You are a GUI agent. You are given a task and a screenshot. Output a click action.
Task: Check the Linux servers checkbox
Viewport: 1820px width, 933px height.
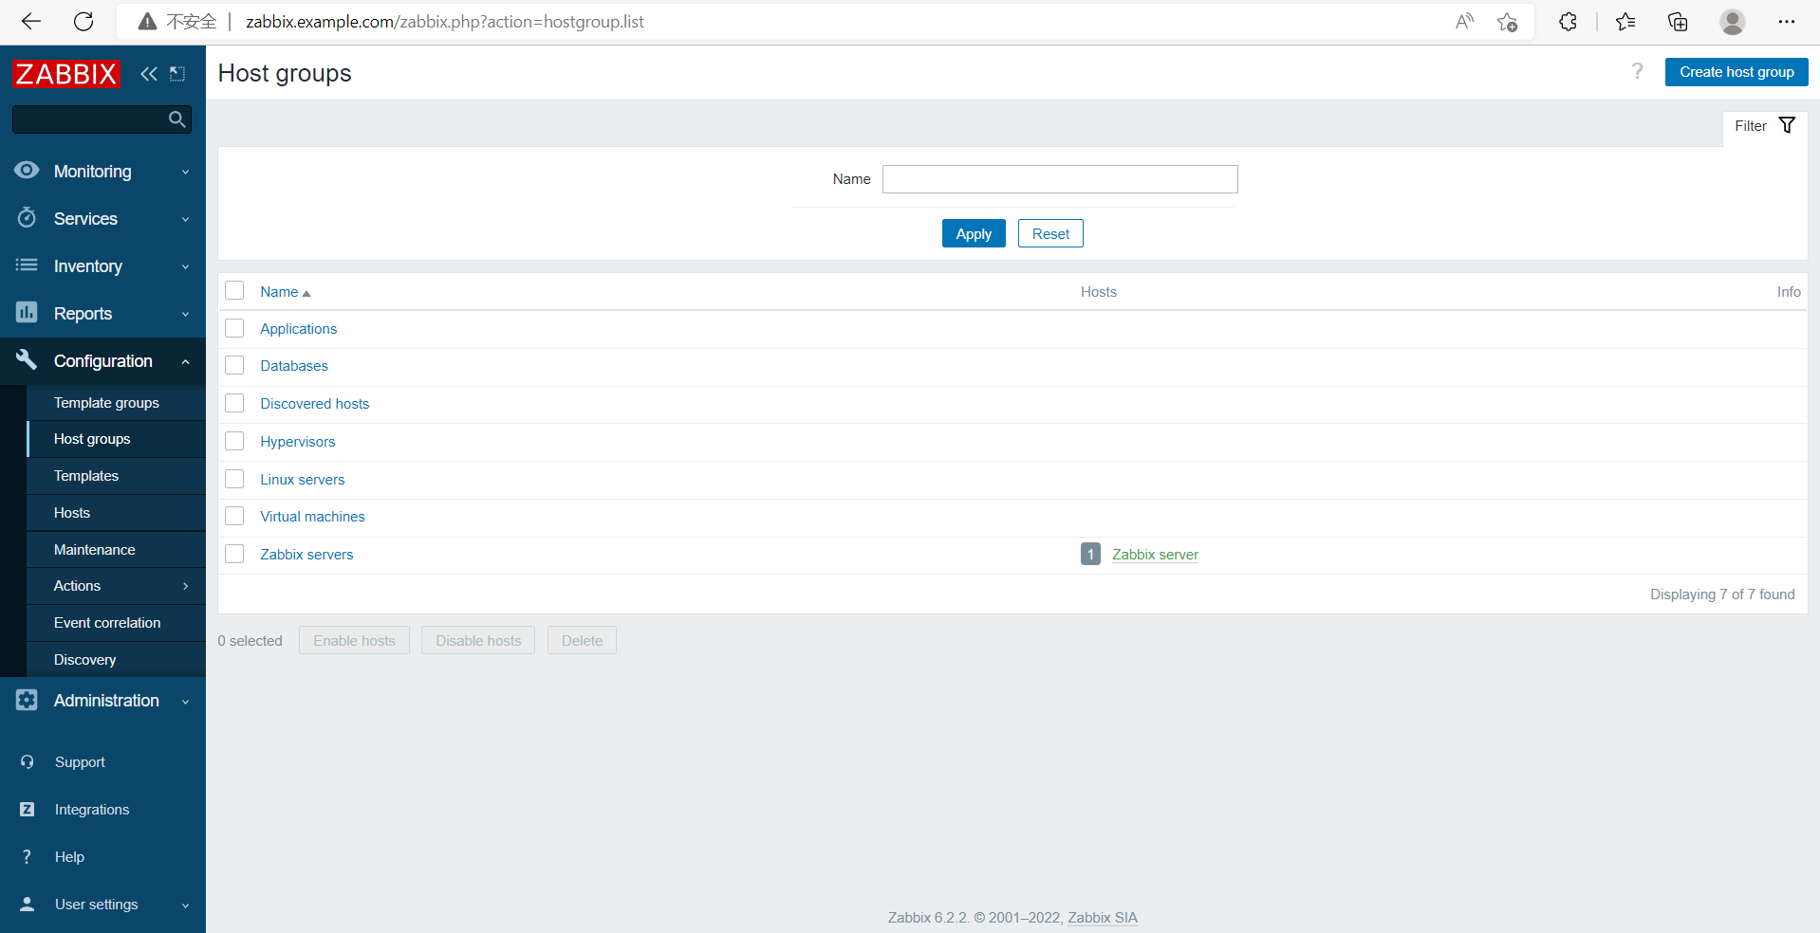coord(234,479)
